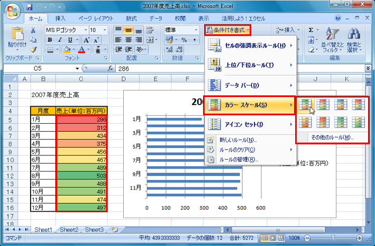This screenshot has width=375, height=246.
Task: Switch to the Sheet2 tab
Action: 69,230
